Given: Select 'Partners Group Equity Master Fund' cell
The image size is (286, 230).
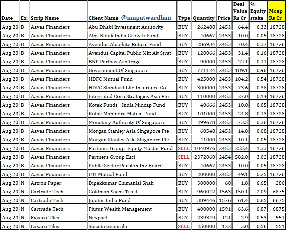Looking at the screenshot, I should [132, 148].
